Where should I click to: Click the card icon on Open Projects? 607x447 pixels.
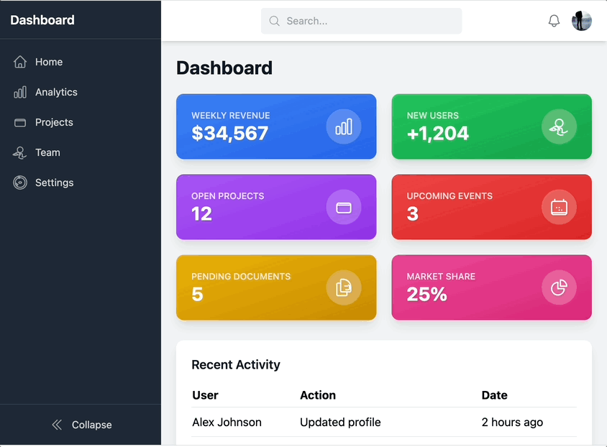(x=344, y=207)
